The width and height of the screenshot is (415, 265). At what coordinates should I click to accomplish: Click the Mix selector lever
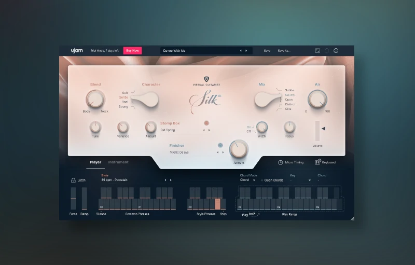(268, 99)
